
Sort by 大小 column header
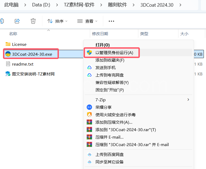[184, 34]
